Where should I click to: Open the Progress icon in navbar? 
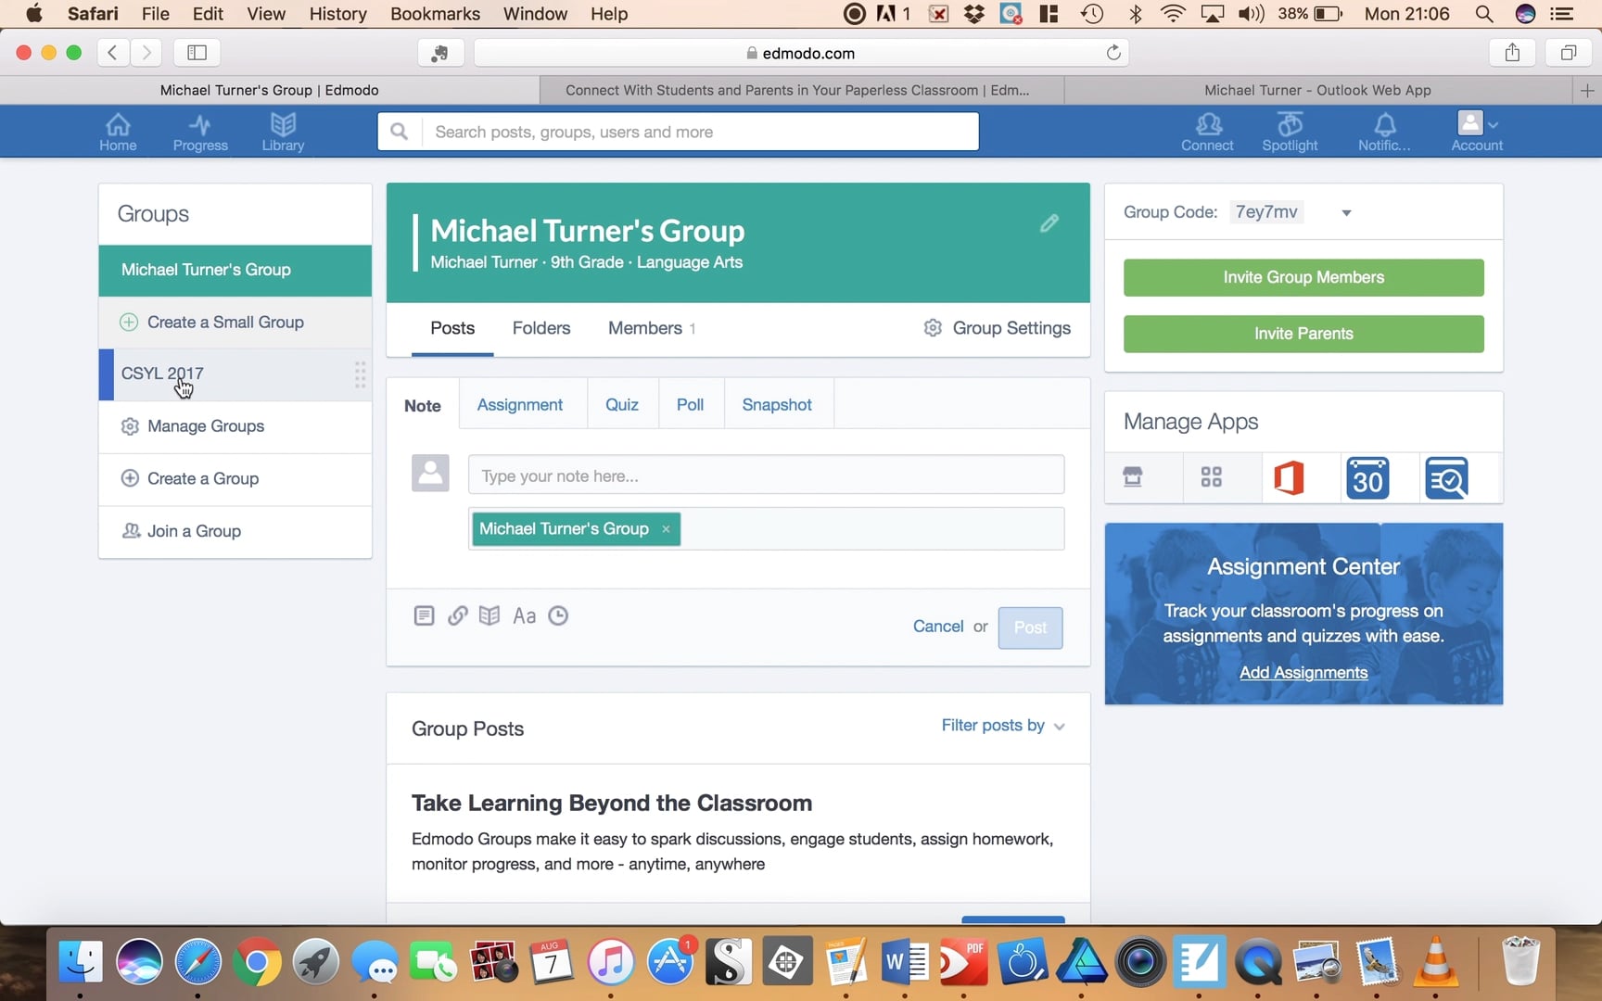200,132
